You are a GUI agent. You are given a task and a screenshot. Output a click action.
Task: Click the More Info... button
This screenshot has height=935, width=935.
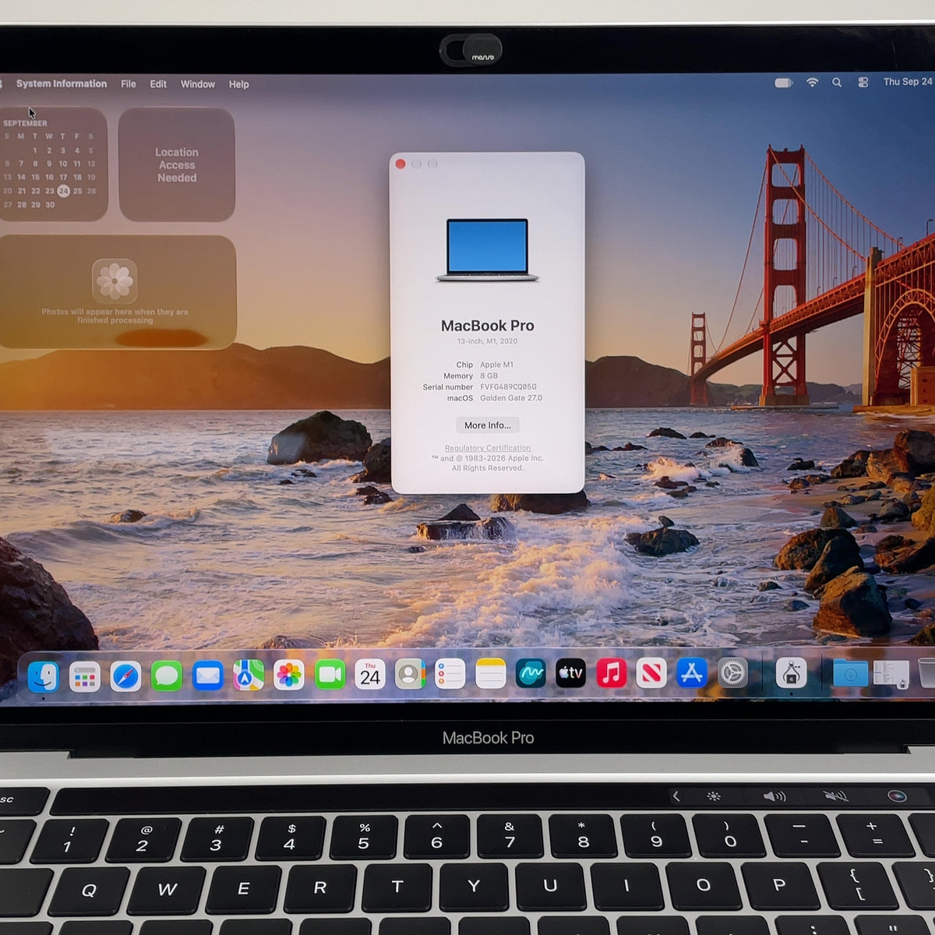point(488,425)
